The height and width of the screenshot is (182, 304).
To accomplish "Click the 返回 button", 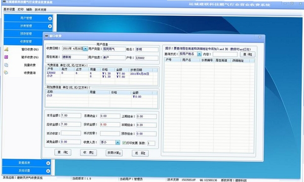I will (140, 153).
